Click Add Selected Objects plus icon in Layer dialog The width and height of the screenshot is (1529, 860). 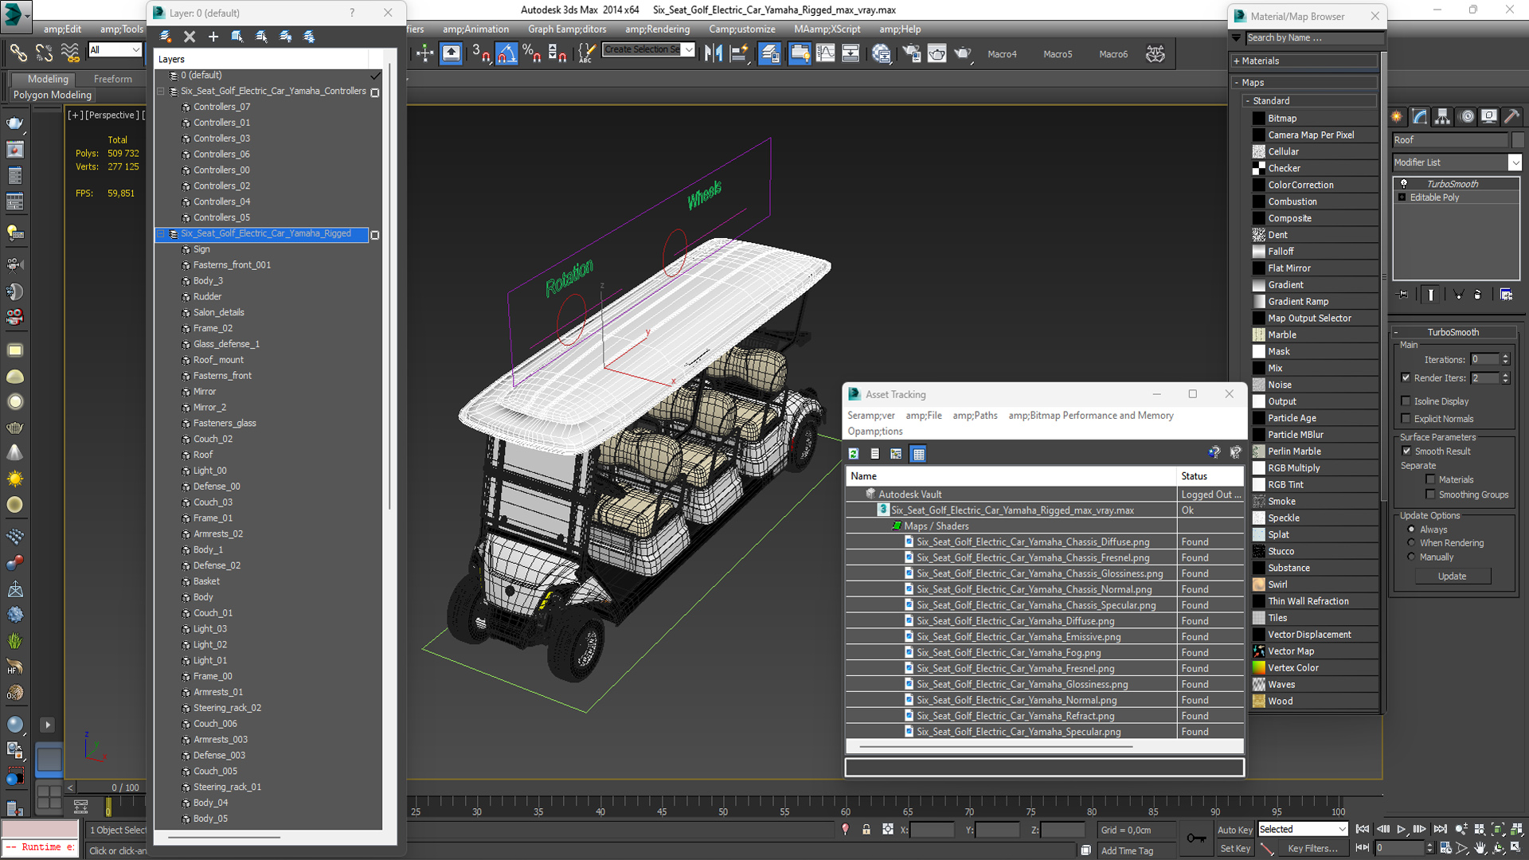click(x=213, y=37)
